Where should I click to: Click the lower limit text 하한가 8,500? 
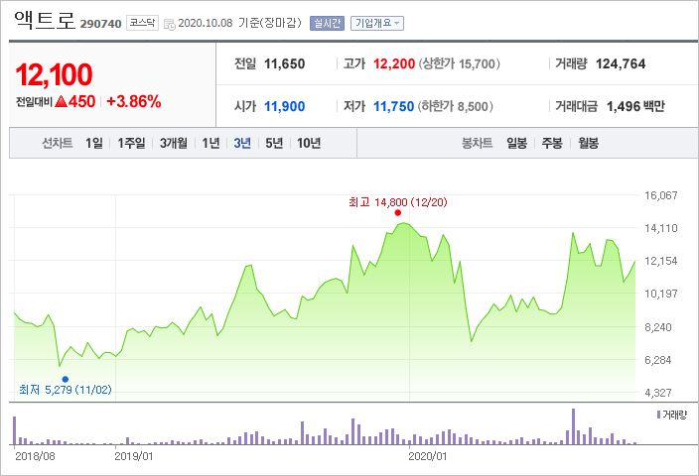[455, 106]
